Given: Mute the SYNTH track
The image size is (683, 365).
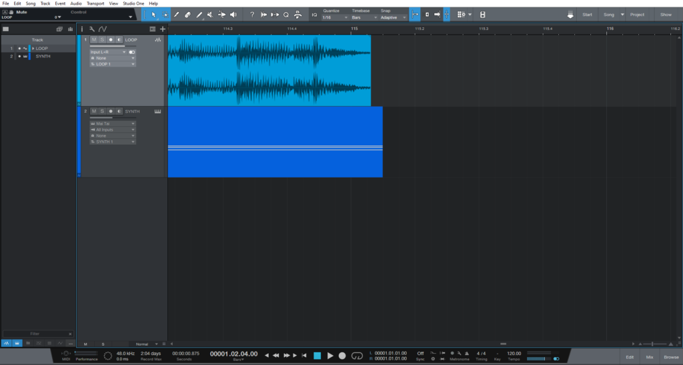Looking at the screenshot, I should point(93,111).
